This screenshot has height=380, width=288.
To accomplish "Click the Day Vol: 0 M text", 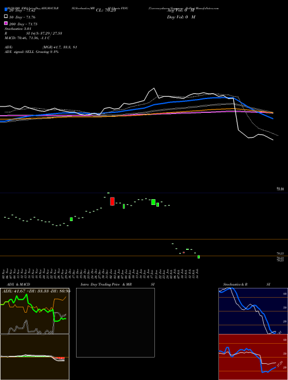I will tap(181, 17).
